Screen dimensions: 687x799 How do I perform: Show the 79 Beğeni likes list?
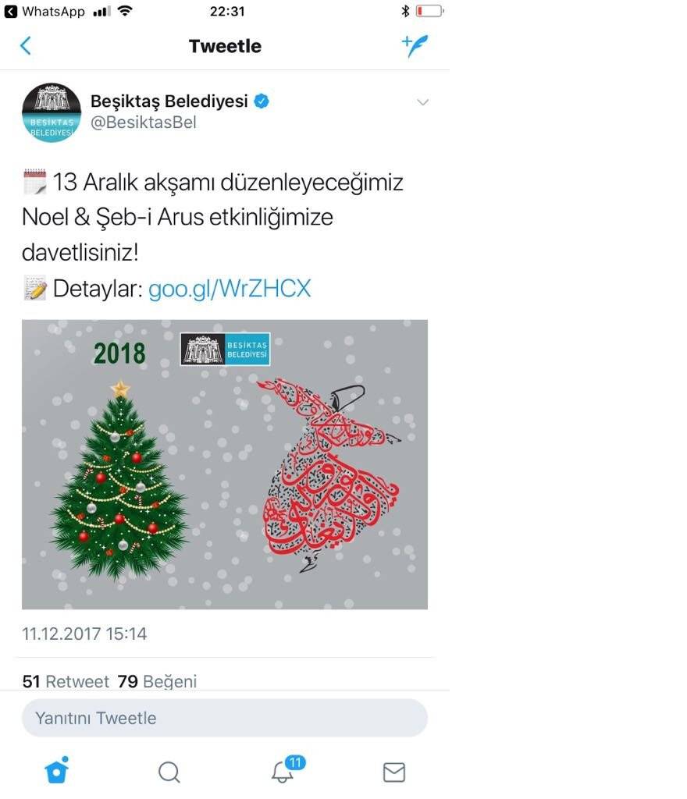(157, 681)
